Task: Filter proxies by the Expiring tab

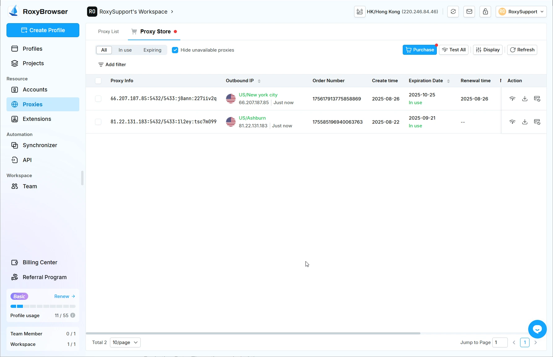Action: point(152,50)
